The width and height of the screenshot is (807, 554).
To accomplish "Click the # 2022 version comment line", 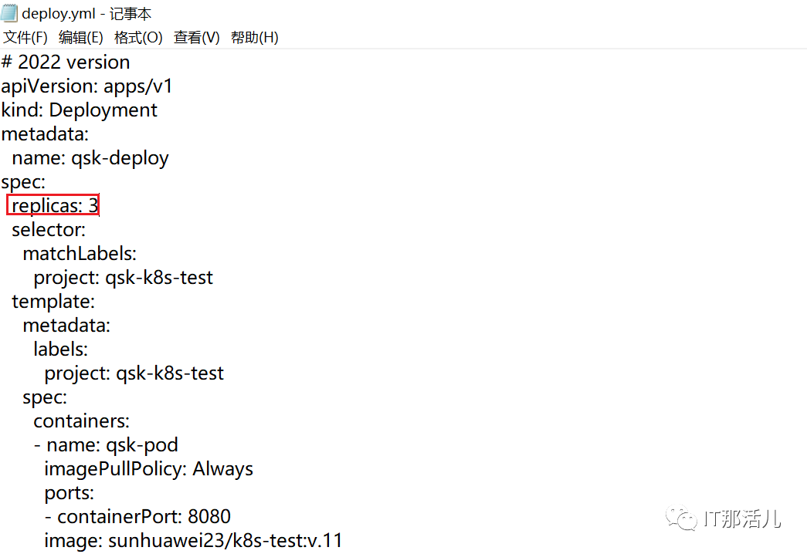I will (x=66, y=62).
